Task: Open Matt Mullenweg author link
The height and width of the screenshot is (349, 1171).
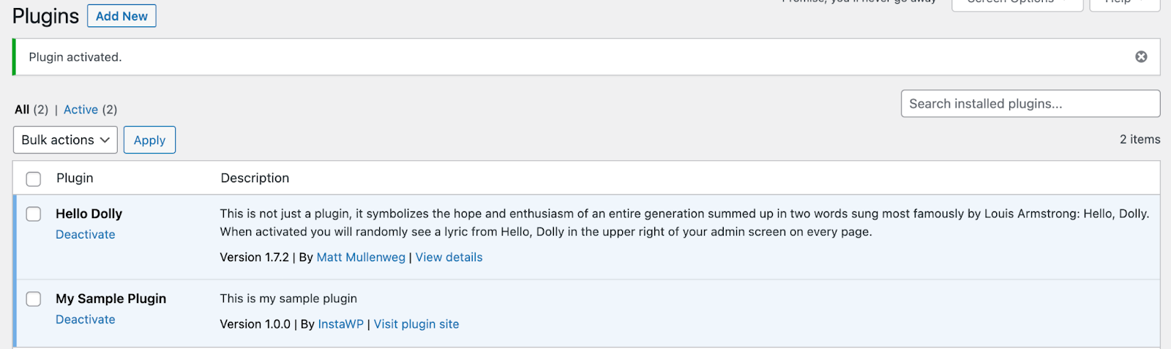Action: 361,258
